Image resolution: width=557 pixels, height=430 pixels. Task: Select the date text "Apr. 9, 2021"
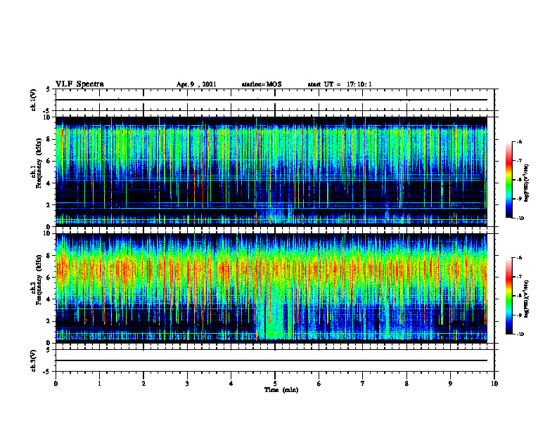(x=196, y=84)
